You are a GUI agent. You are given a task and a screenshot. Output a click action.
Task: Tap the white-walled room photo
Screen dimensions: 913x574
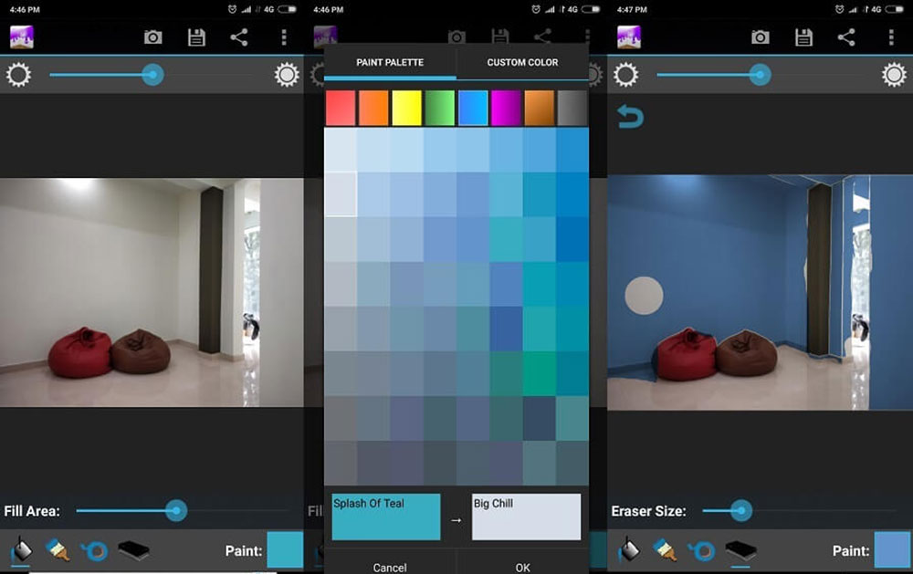(x=152, y=292)
